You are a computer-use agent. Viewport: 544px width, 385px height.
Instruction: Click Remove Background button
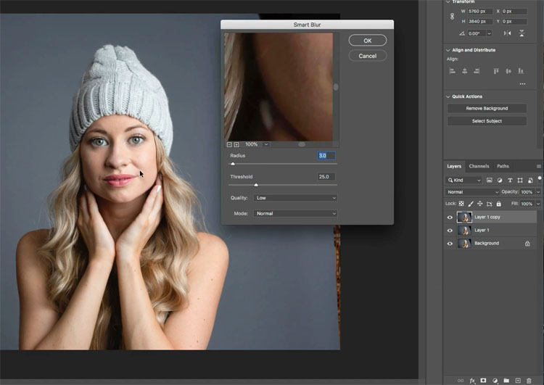(x=487, y=108)
